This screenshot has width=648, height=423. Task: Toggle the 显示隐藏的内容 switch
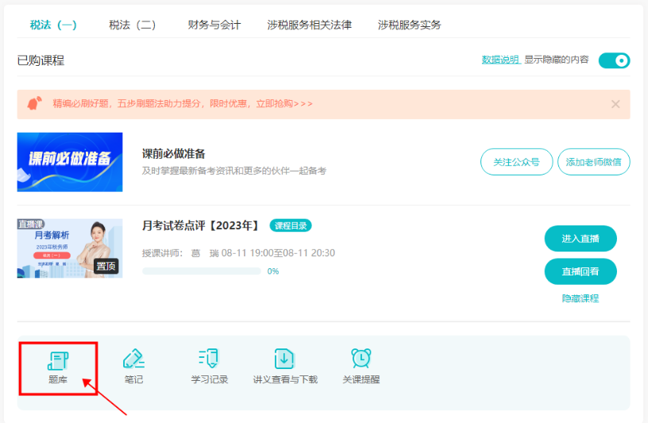614,60
